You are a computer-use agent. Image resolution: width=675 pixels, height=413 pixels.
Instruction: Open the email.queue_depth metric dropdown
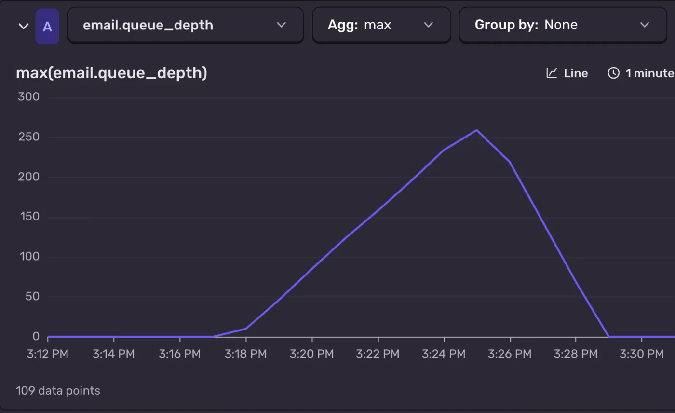(186, 25)
